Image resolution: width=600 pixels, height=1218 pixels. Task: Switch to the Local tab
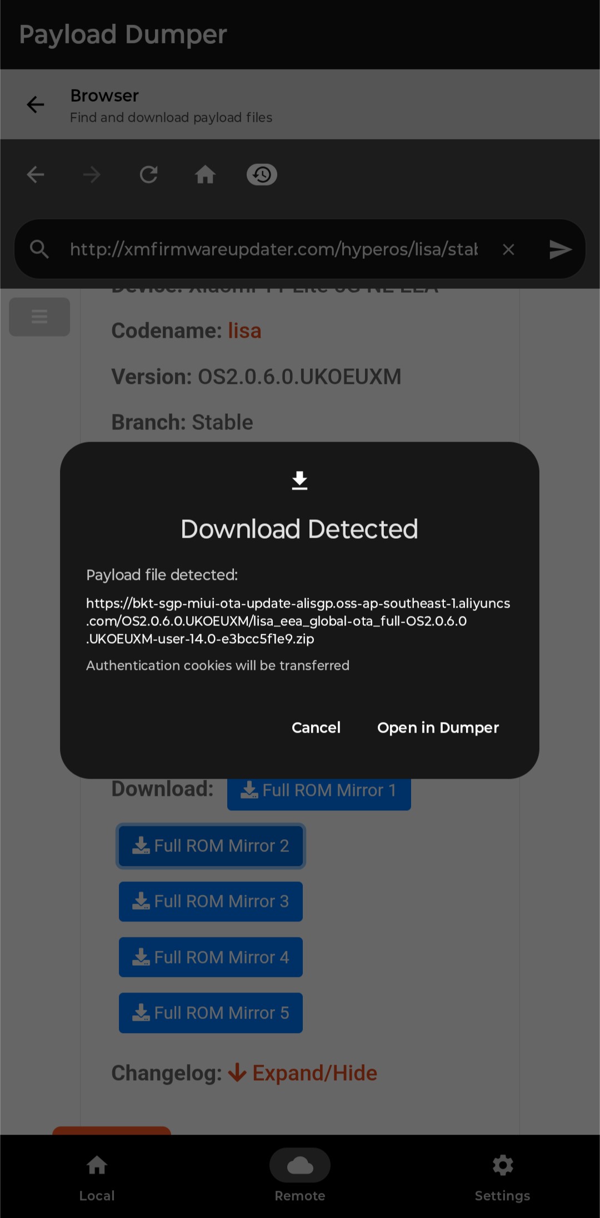coord(97,1176)
